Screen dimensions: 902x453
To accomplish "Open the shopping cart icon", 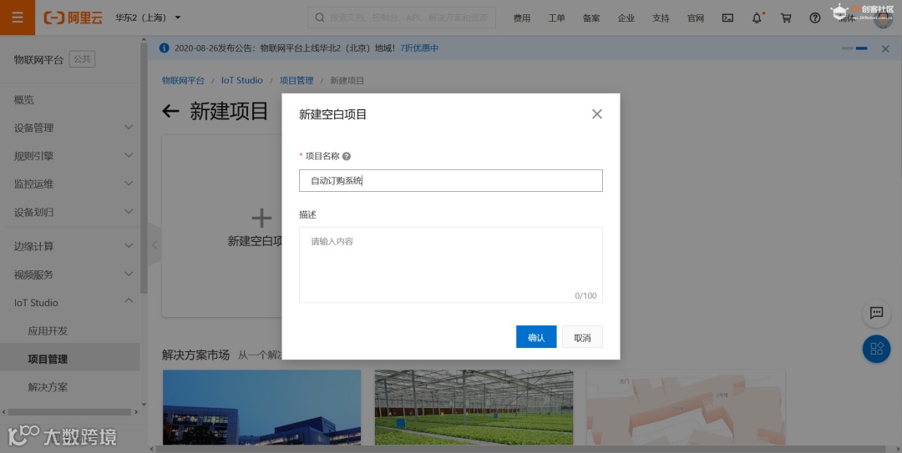I will click(x=786, y=18).
